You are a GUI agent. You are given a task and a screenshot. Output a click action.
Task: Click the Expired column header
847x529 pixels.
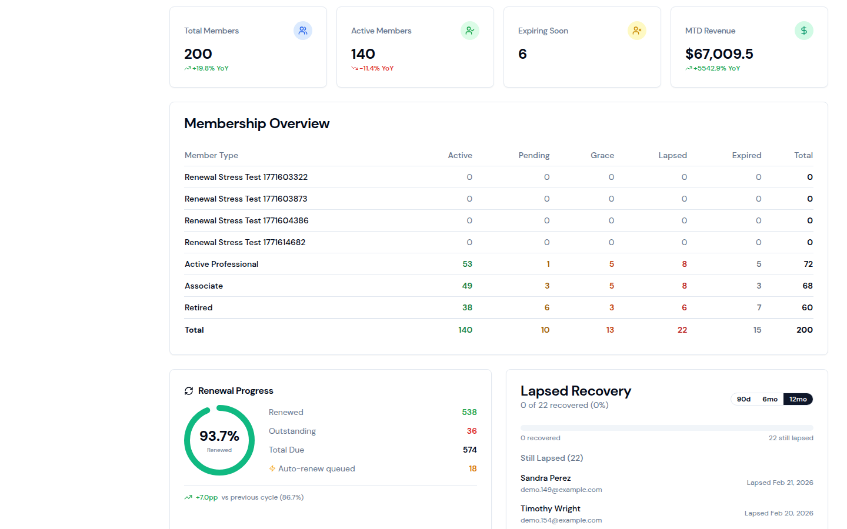pyautogui.click(x=747, y=155)
